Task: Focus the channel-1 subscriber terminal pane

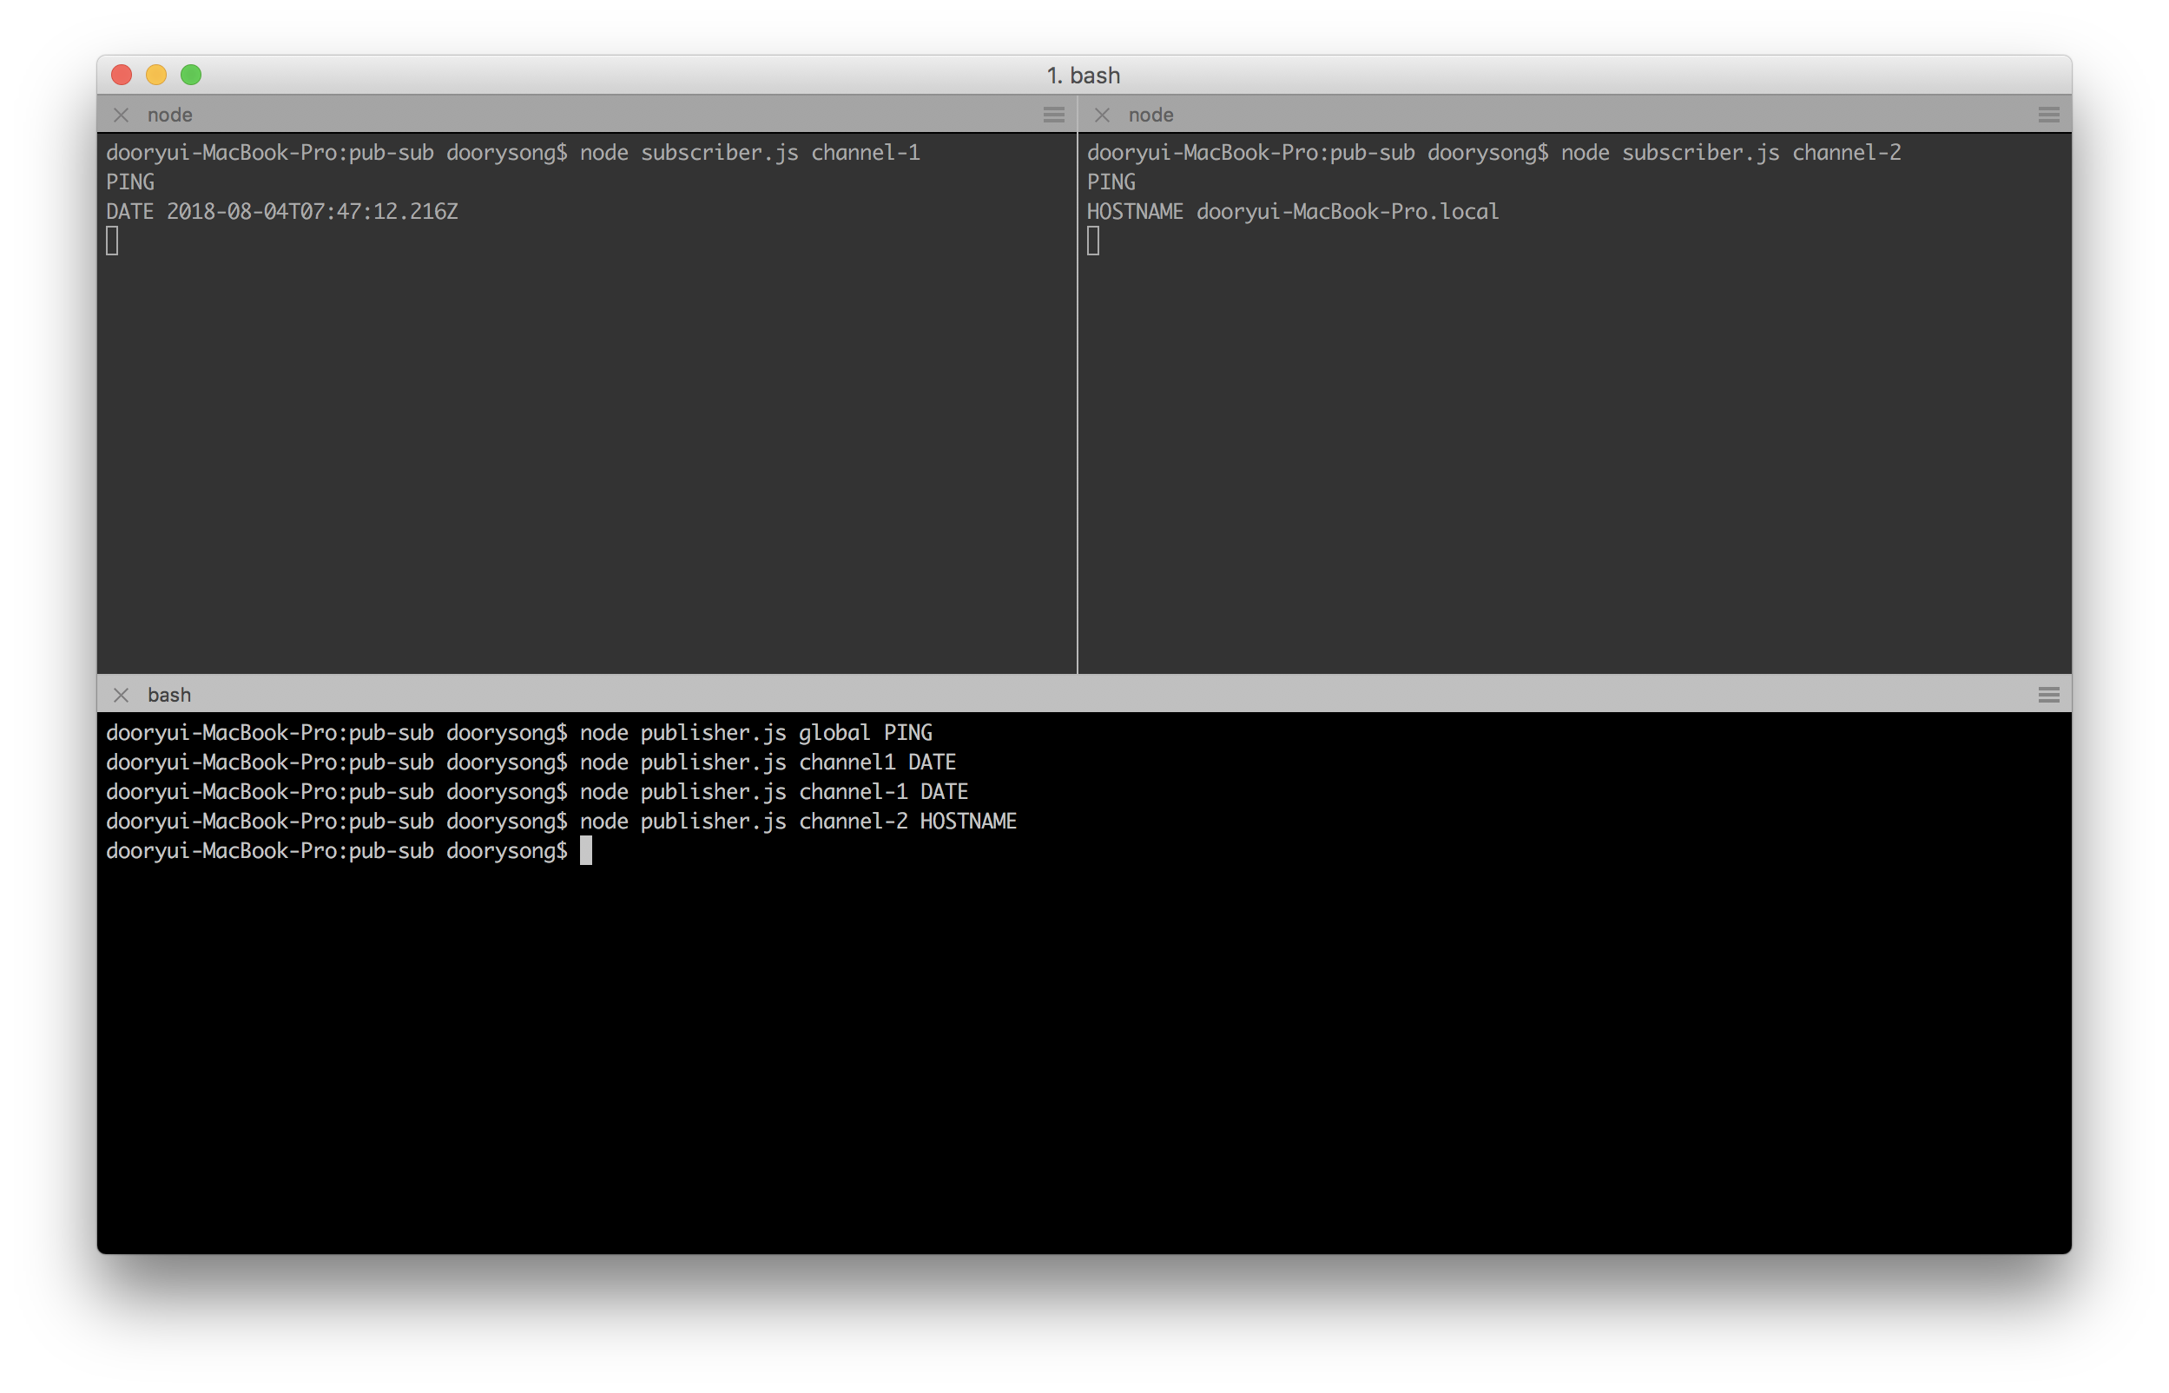Action: [586, 434]
